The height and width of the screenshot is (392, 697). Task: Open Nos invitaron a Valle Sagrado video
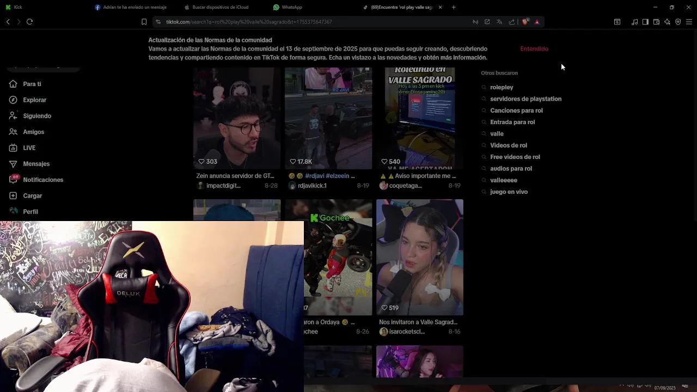pyautogui.click(x=420, y=257)
